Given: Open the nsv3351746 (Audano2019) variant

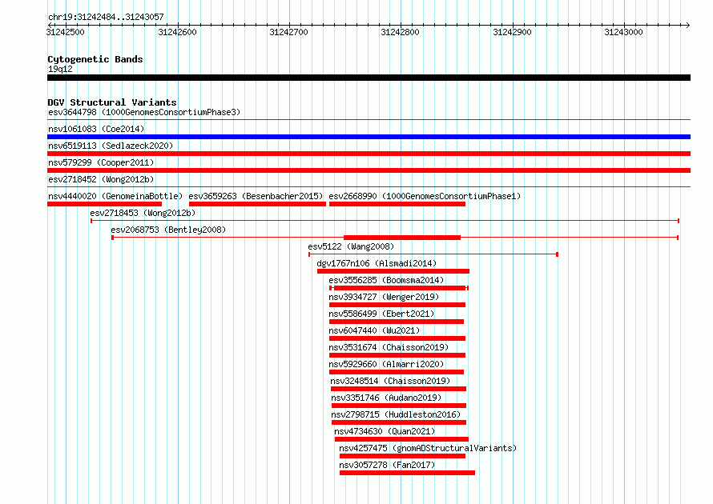Looking at the screenshot, I should pyautogui.click(x=386, y=398).
